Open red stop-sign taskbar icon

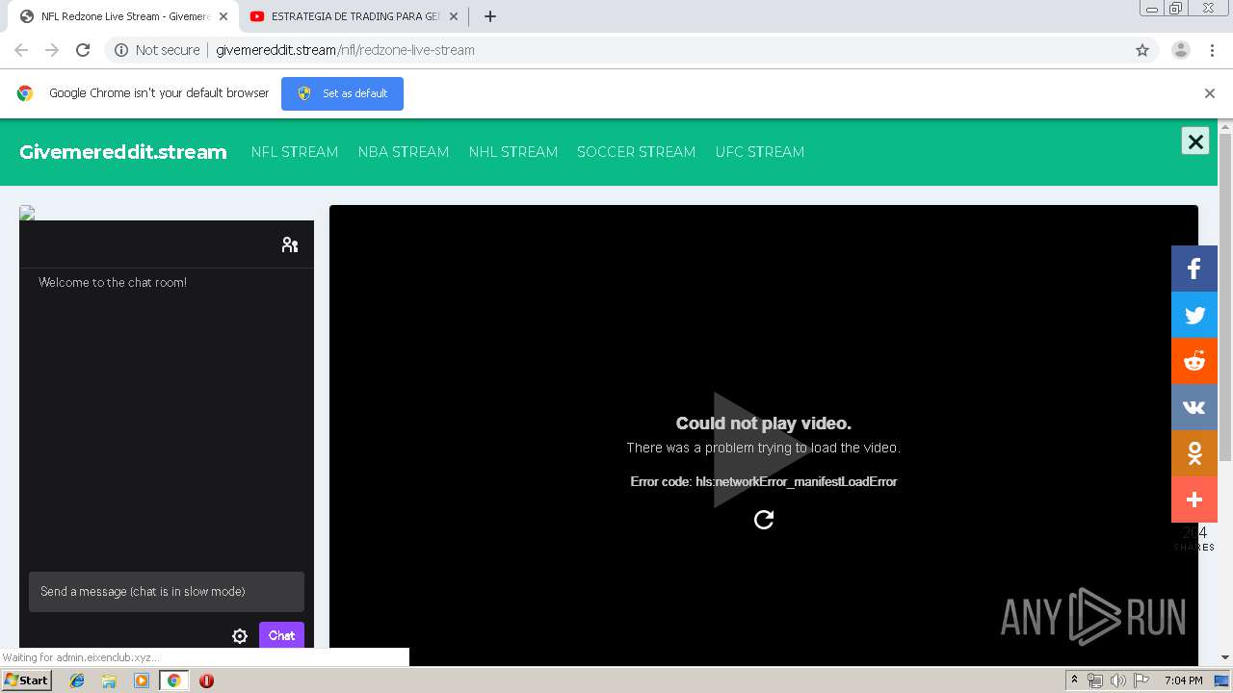[206, 680]
